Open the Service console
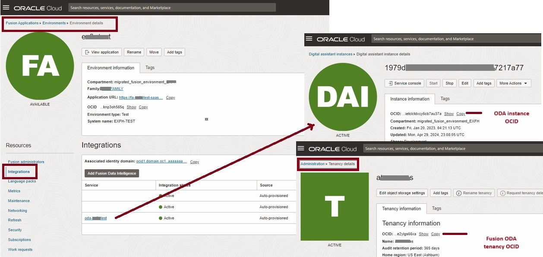Screen dimensions: 543x257 click(x=404, y=83)
